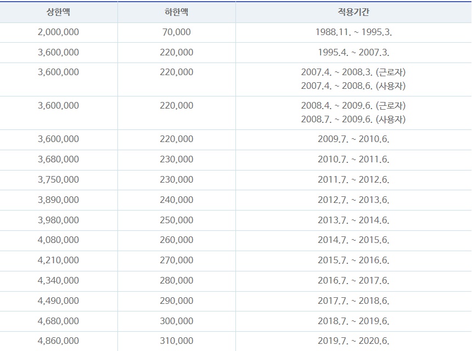Select the 4,210,000 upper limit cell

click(x=58, y=260)
